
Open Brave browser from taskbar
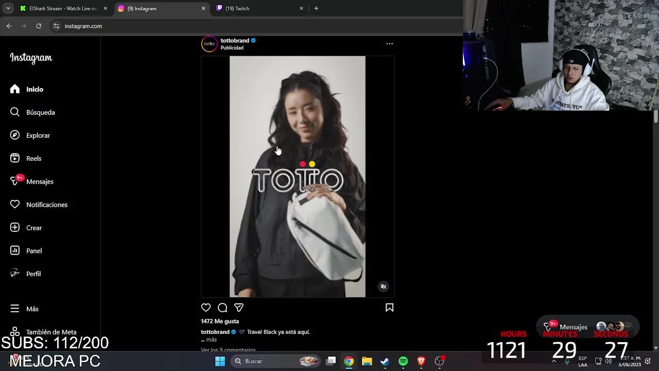[x=421, y=361]
